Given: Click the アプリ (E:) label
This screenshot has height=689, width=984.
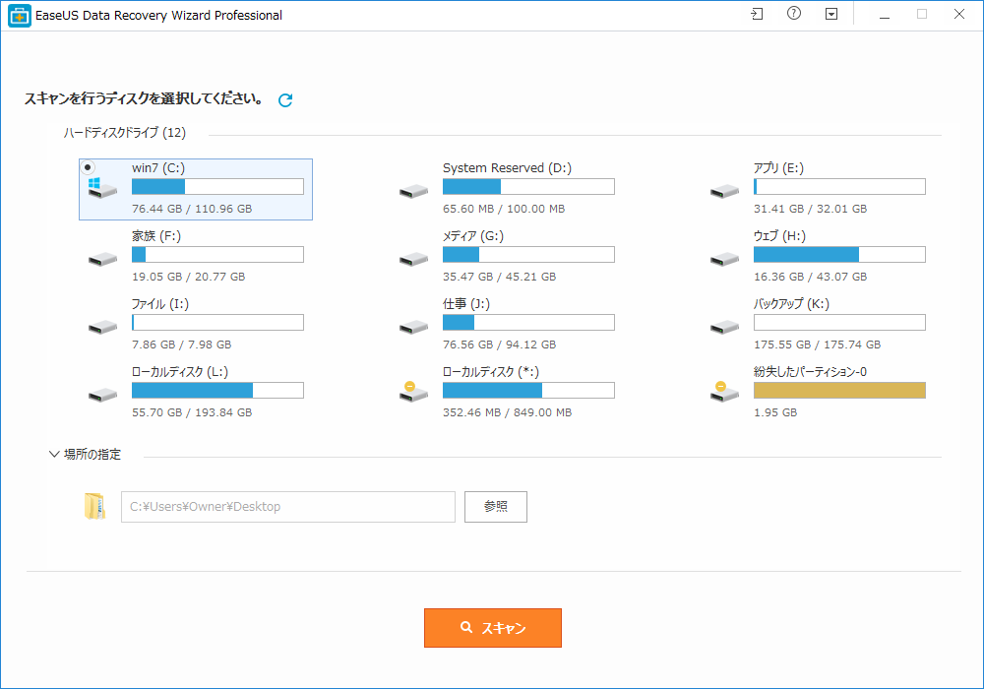Looking at the screenshot, I should (x=778, y=168).
